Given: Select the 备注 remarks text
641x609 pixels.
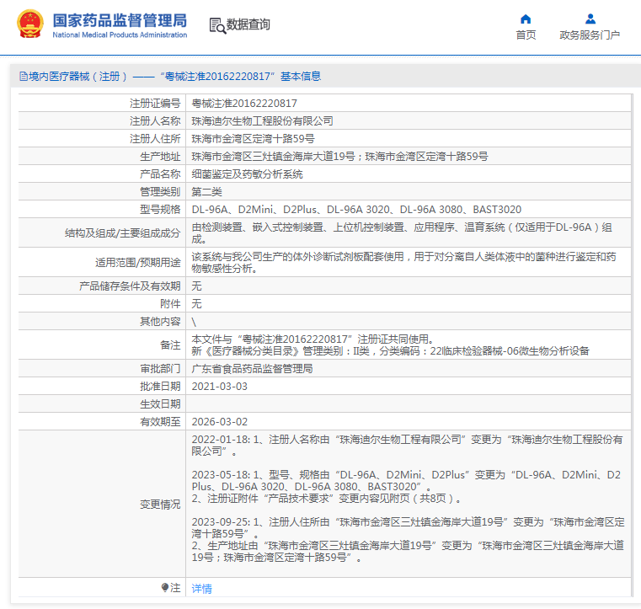Looking at the screenshot, I should [390, 345].
